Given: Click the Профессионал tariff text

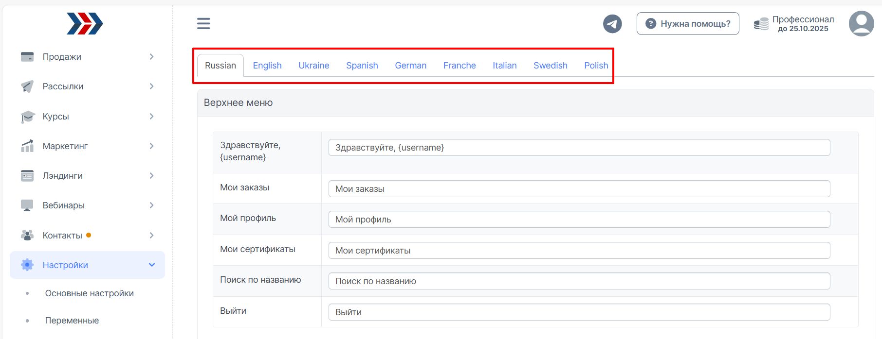Looking at the screenshot, I should point(803,19).
